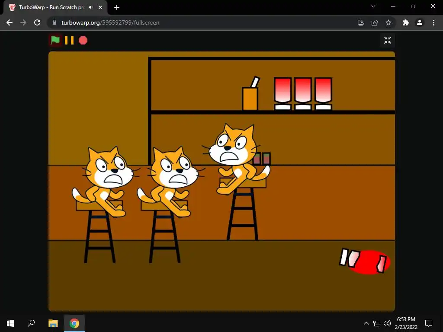Image resolution: width=443 pixels, height=332 pixels.
Task: Open the volume control tray icon
Action: (x=387, y=323)
